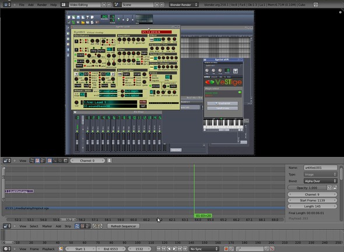Collapse the sequencer header menus toggle
This screenshot has width=344, height=252.
(x=15, y=226)
